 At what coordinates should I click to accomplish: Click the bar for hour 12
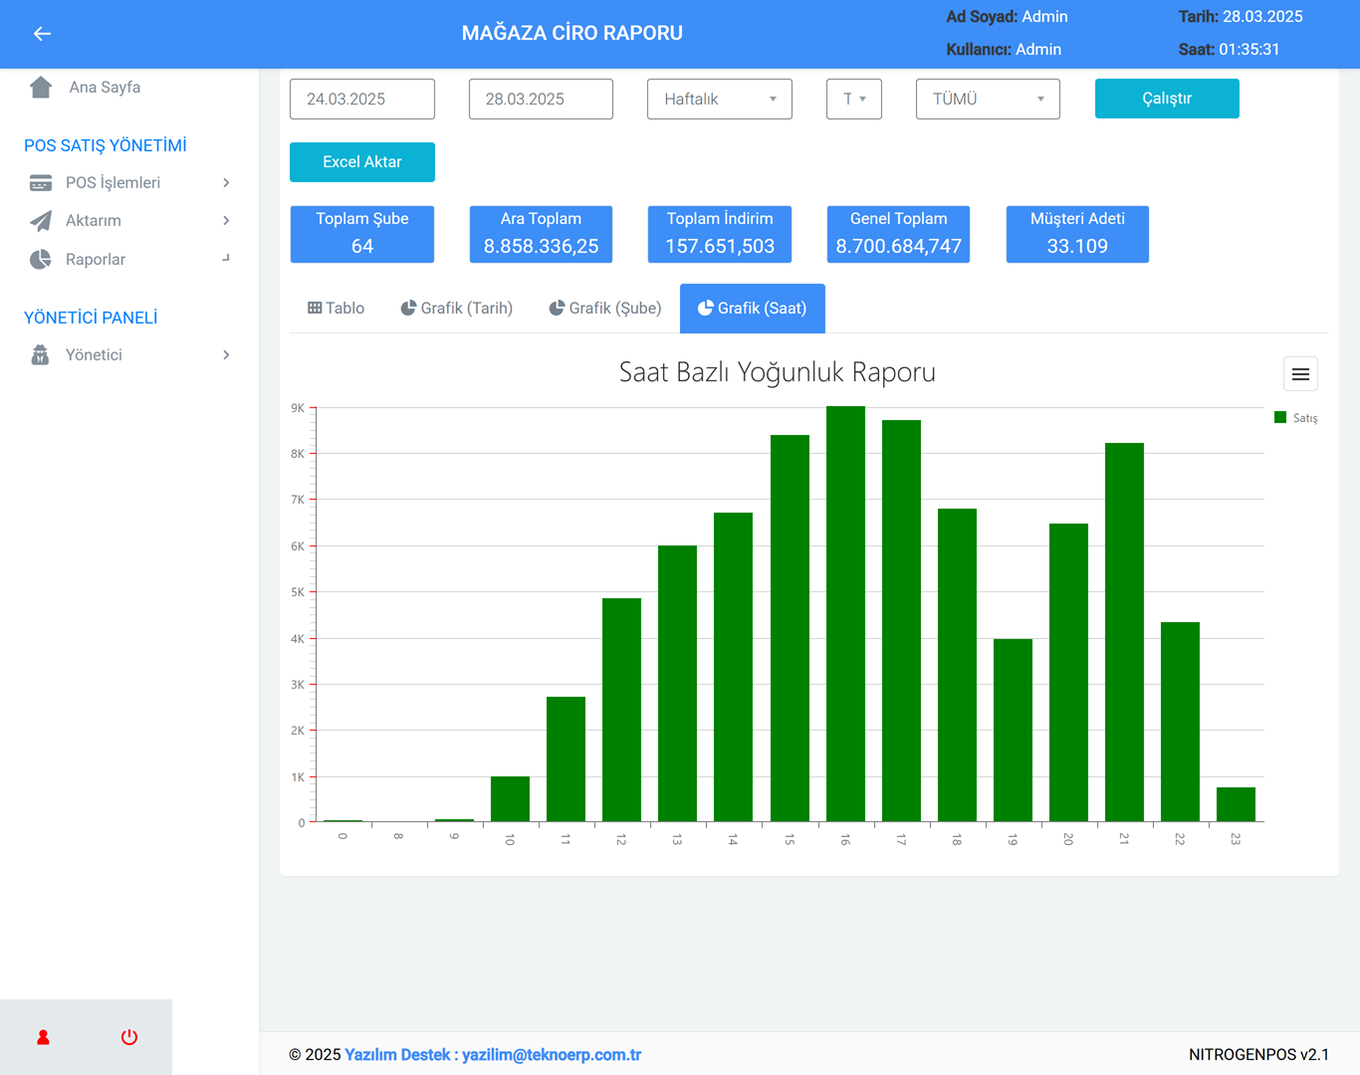pyautogui.click(x=621, y=710)
